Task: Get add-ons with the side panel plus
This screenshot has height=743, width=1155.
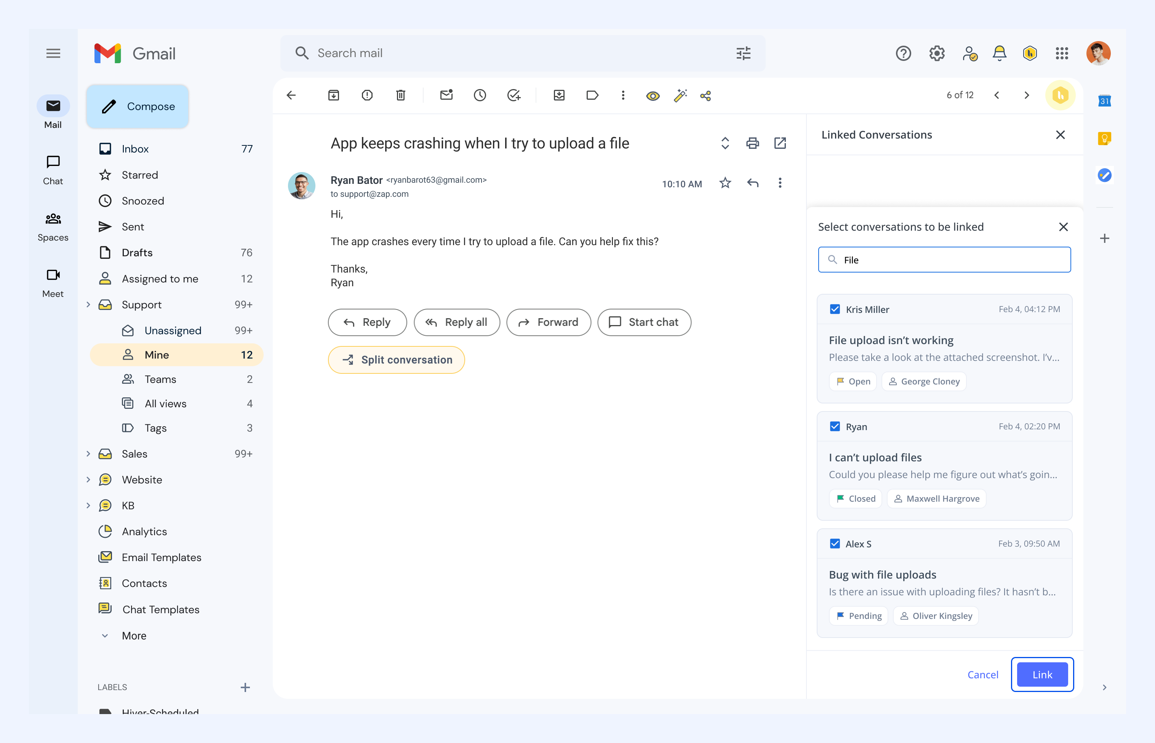Action: (1104, 238)
